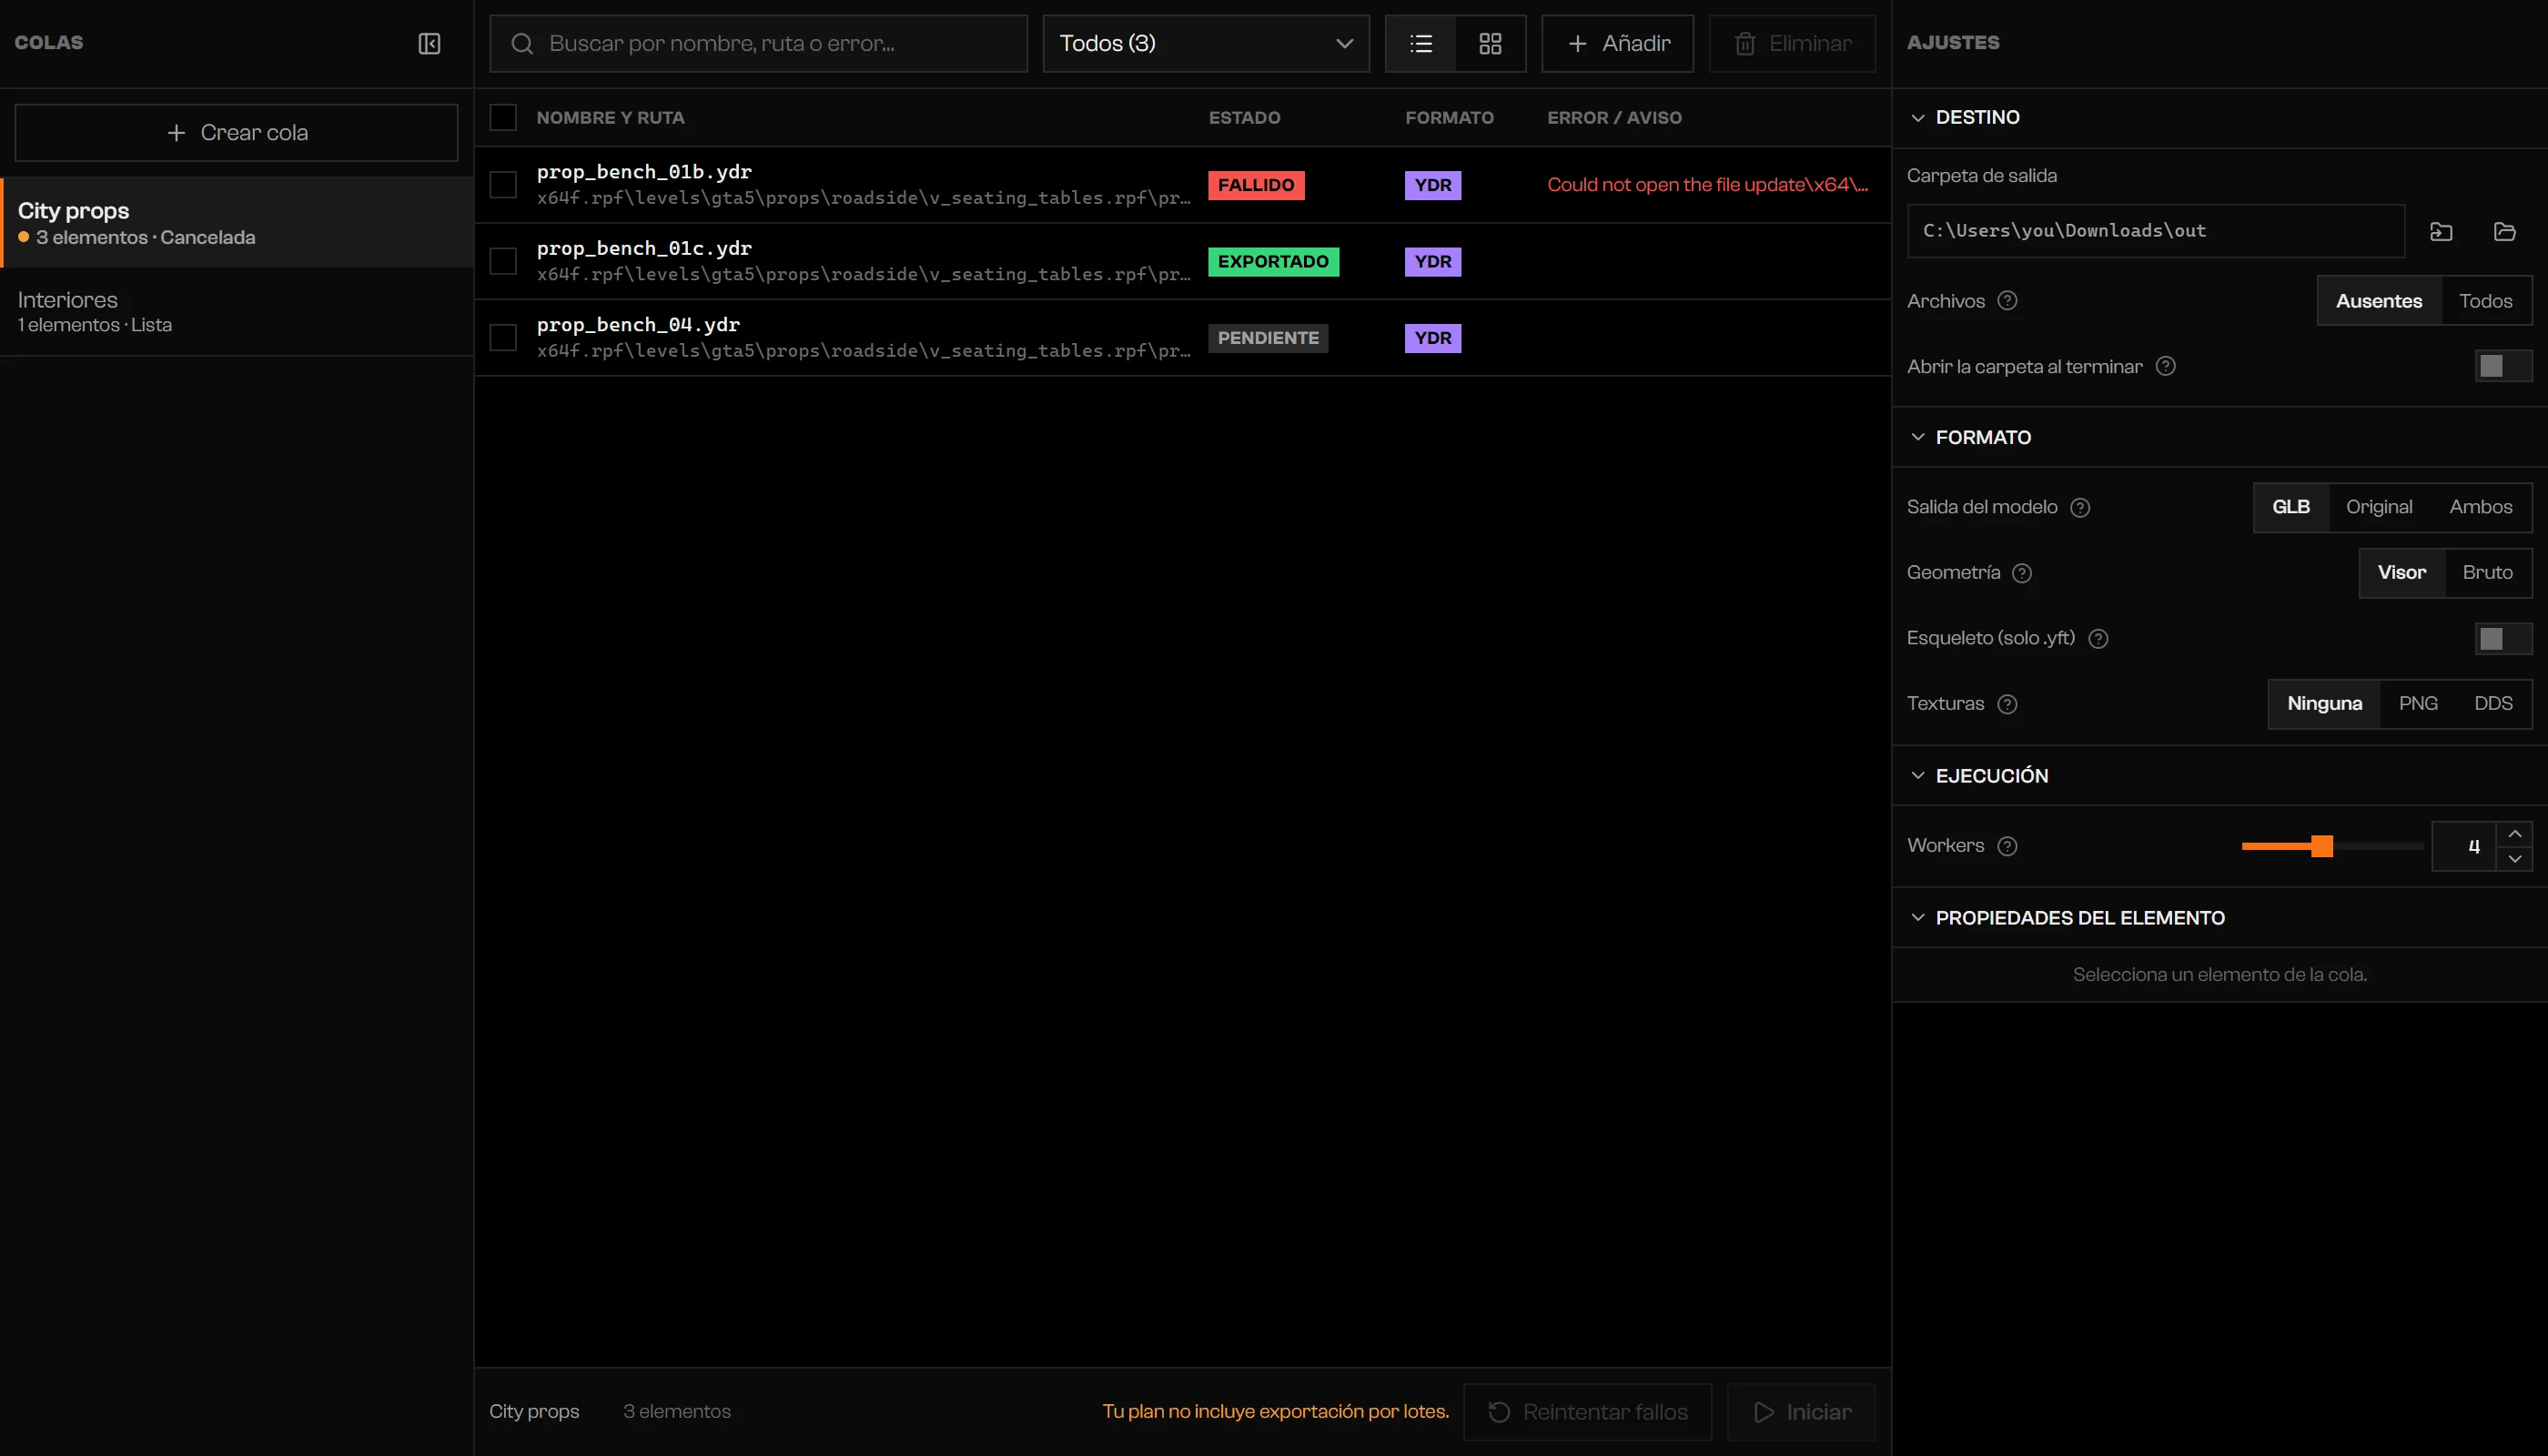This screenshot has width=2548, height=1456.
Task: Select PNG texture option
Action: click(x=2417, y=703)
